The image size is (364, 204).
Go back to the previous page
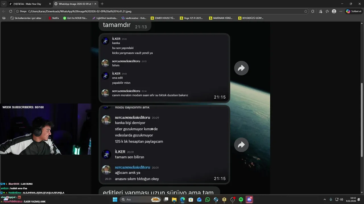(x=4, y=11)
